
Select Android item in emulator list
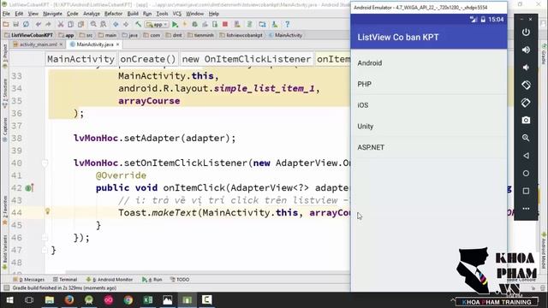429,63
